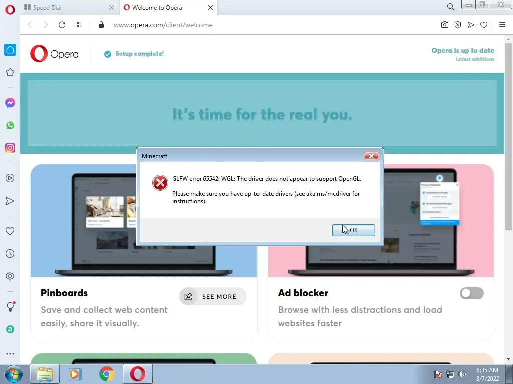Reload the current page
The image size is (513, 384).
[x=62, y=25]
